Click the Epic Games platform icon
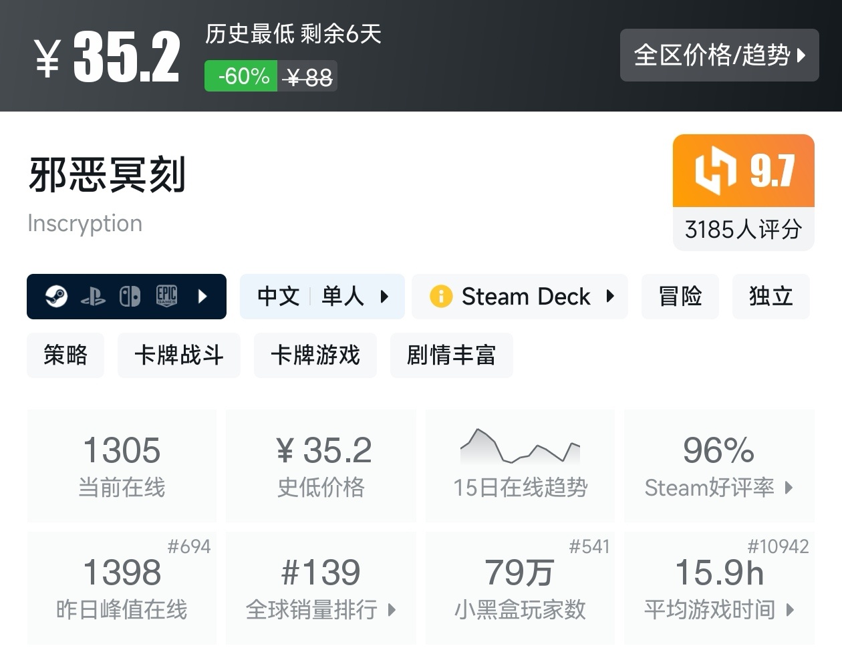Screen dimensions: 842x662 click(166, 296)
